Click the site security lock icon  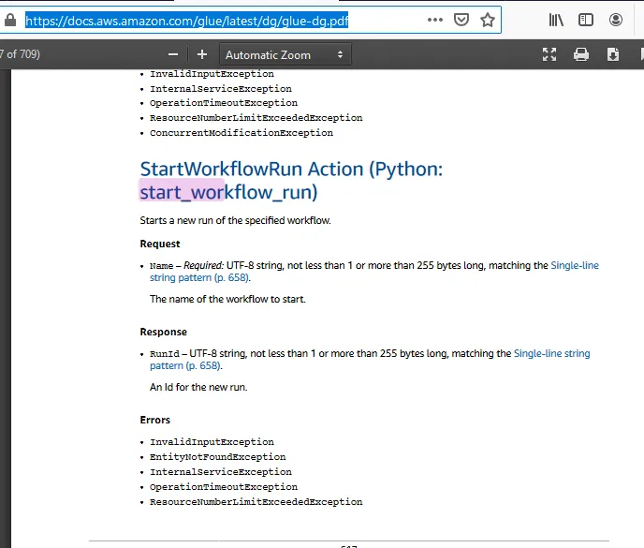(10, 20)
